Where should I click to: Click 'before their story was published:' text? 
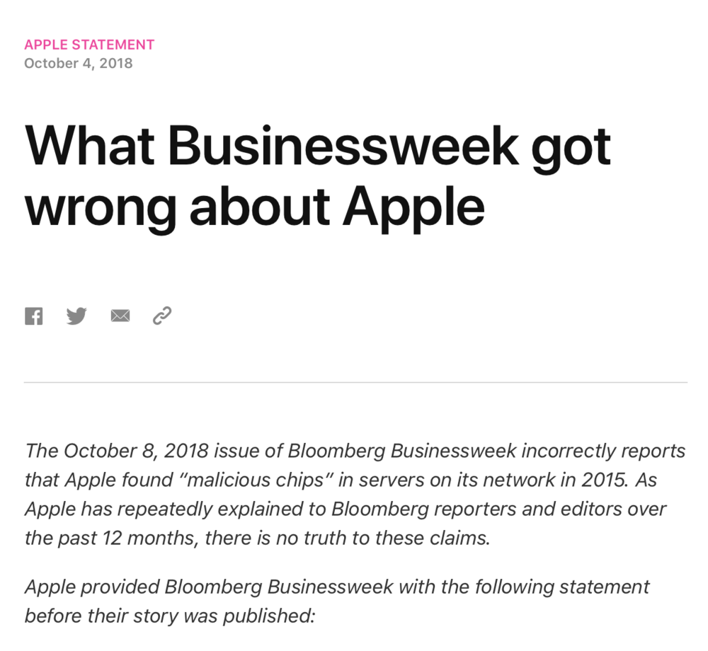point(170,616)
